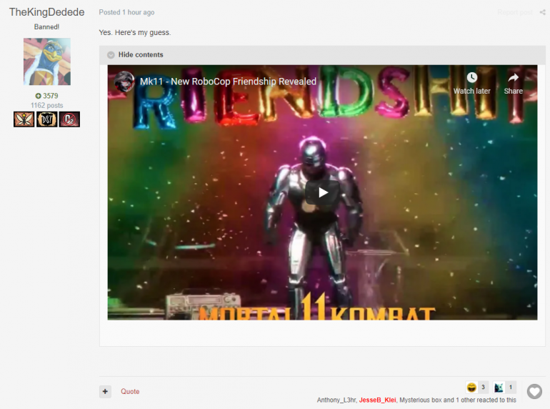The height and width of the screenshot is (409, 550).
Task: Play the RoboCop Friendship video
Action: coord(322,192)
